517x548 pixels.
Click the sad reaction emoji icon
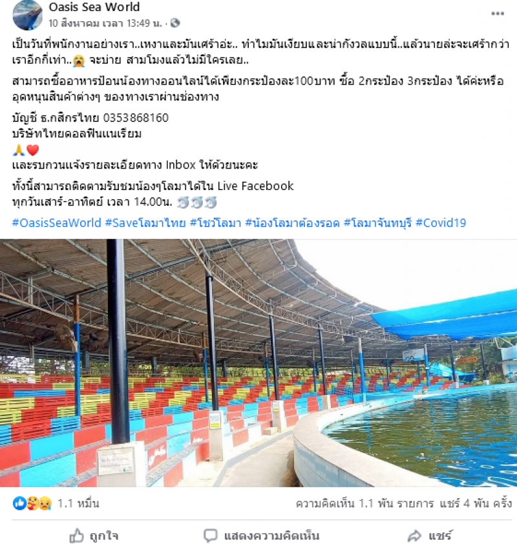45,503
